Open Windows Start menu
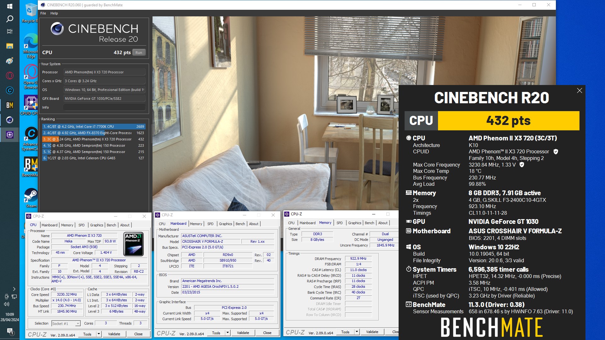Viewport: 605px width, 340px height. tap(9, 6)
